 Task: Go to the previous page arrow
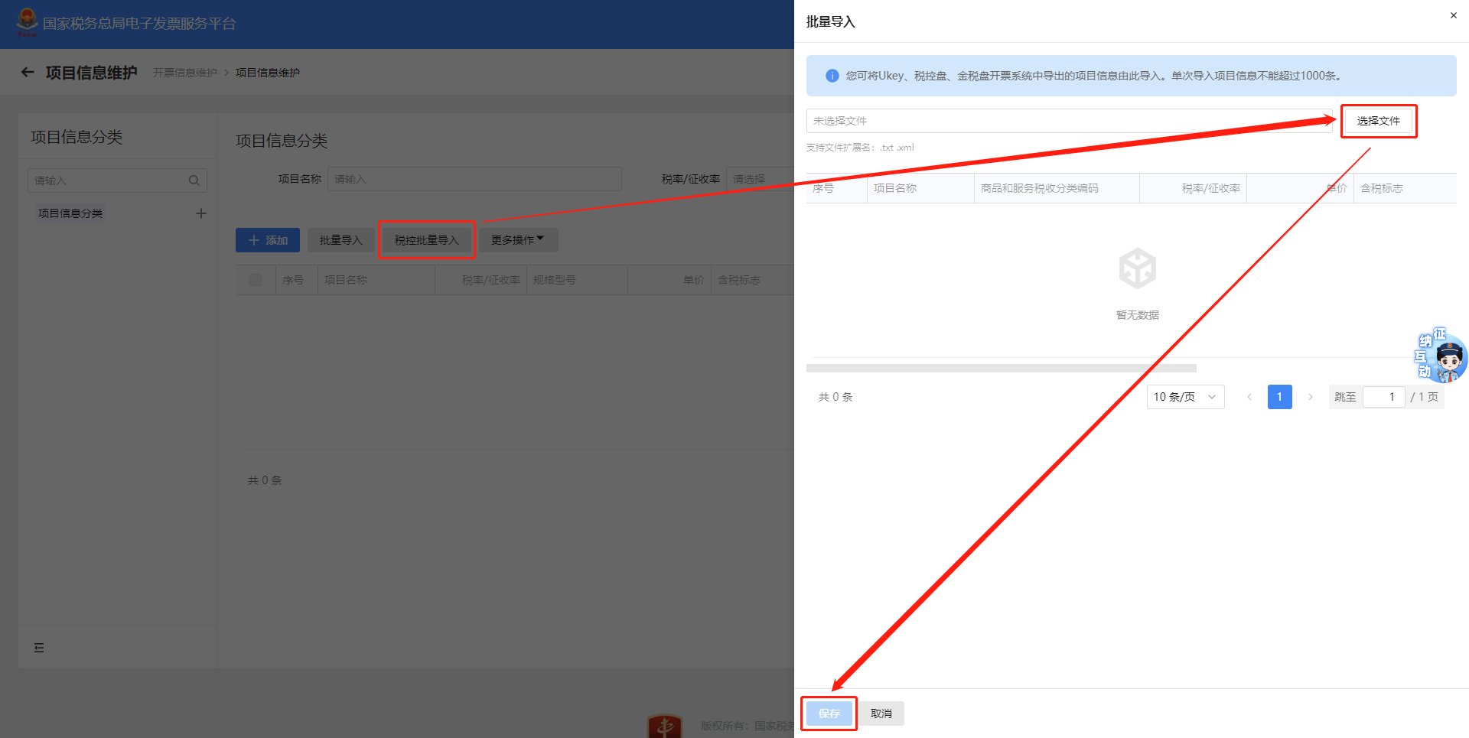(1249, 397)
